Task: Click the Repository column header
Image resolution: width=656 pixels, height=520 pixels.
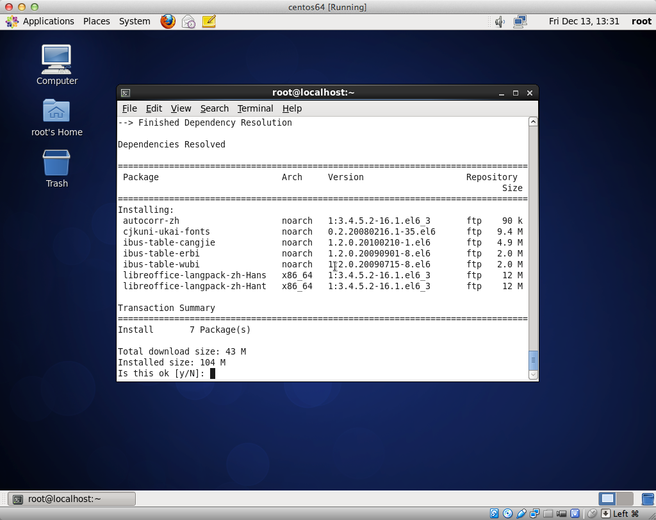Action: coord(491,177)
